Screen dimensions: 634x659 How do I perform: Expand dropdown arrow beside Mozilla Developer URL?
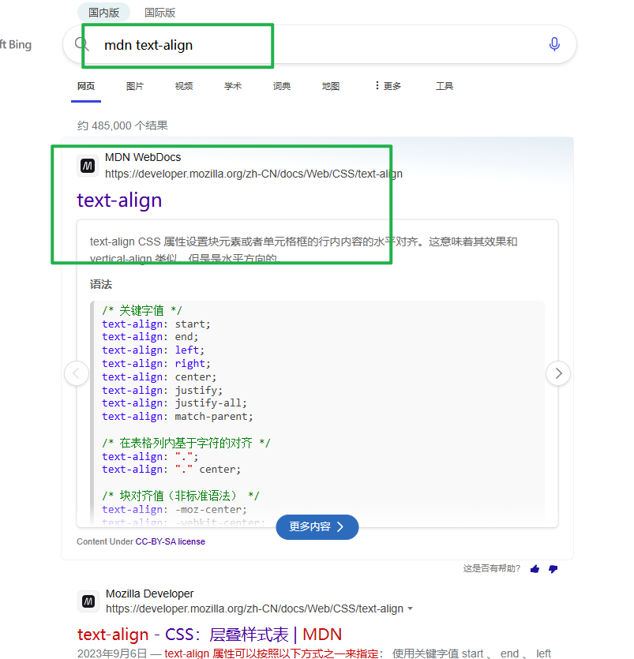pos(411,608)
